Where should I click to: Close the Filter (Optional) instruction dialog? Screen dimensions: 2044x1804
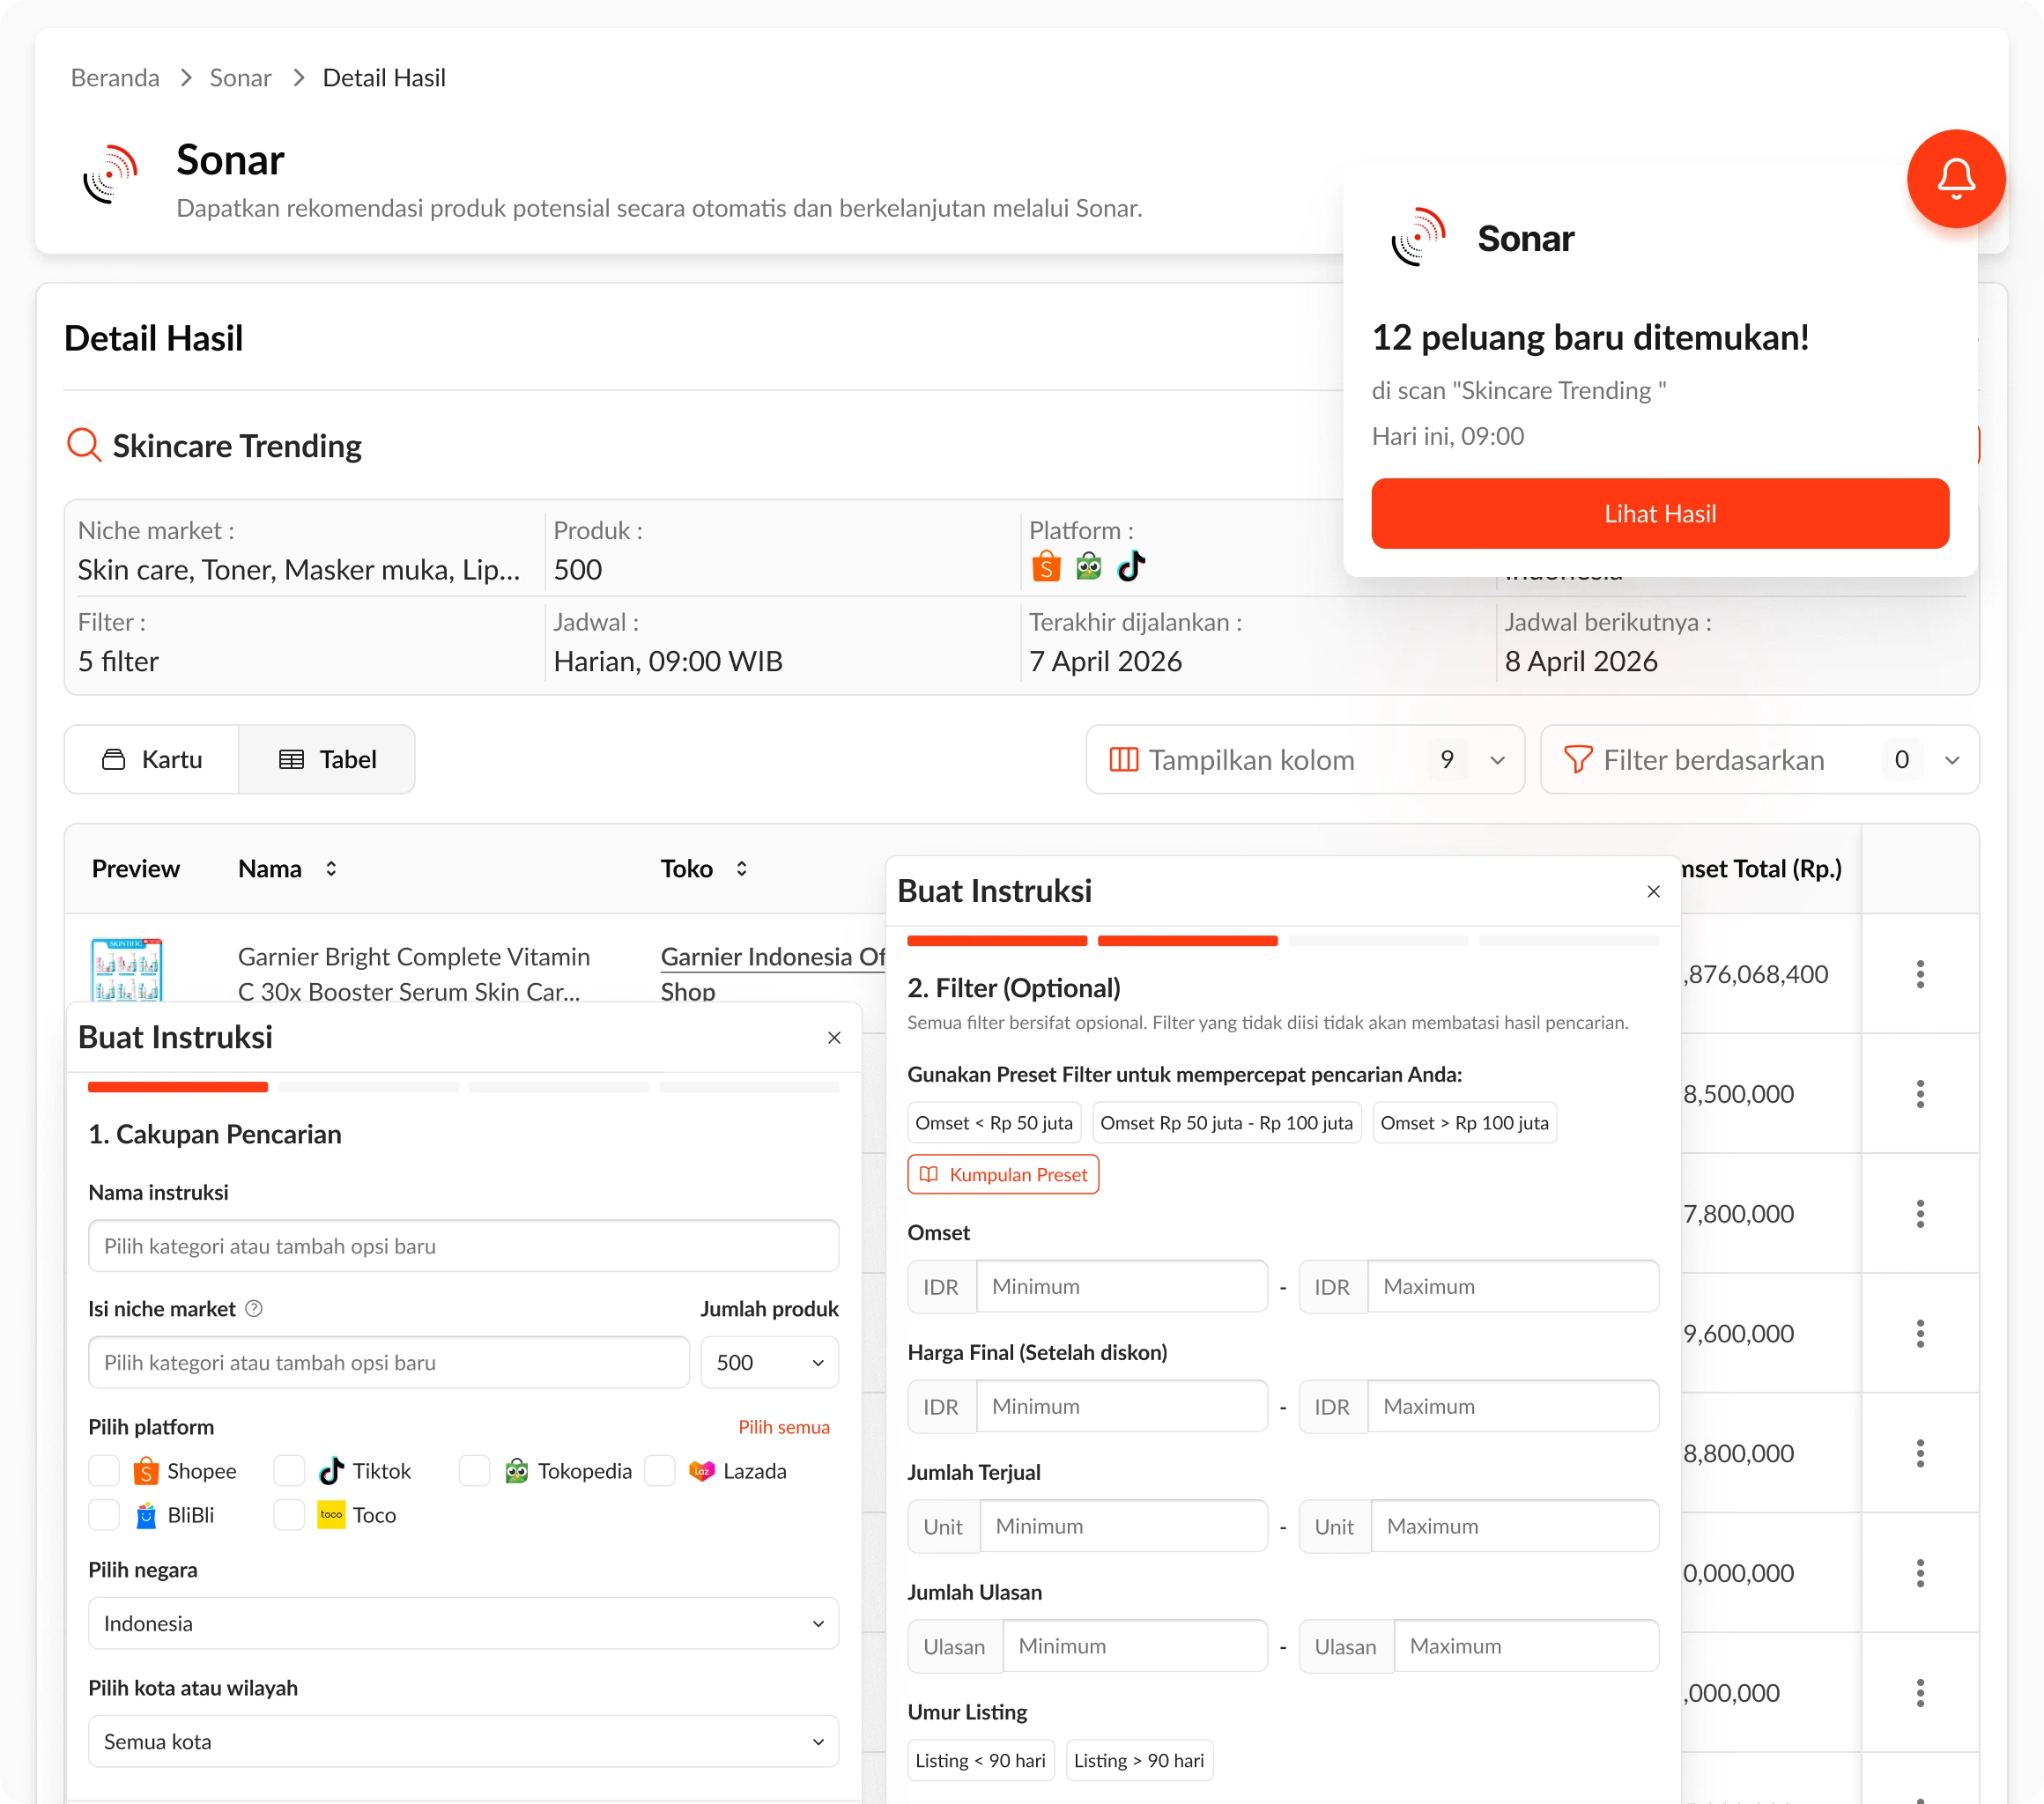[1653, 891]
